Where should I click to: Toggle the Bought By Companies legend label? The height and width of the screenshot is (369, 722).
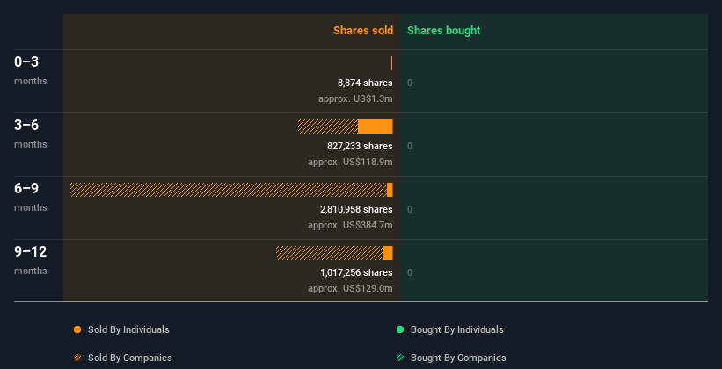458,358
